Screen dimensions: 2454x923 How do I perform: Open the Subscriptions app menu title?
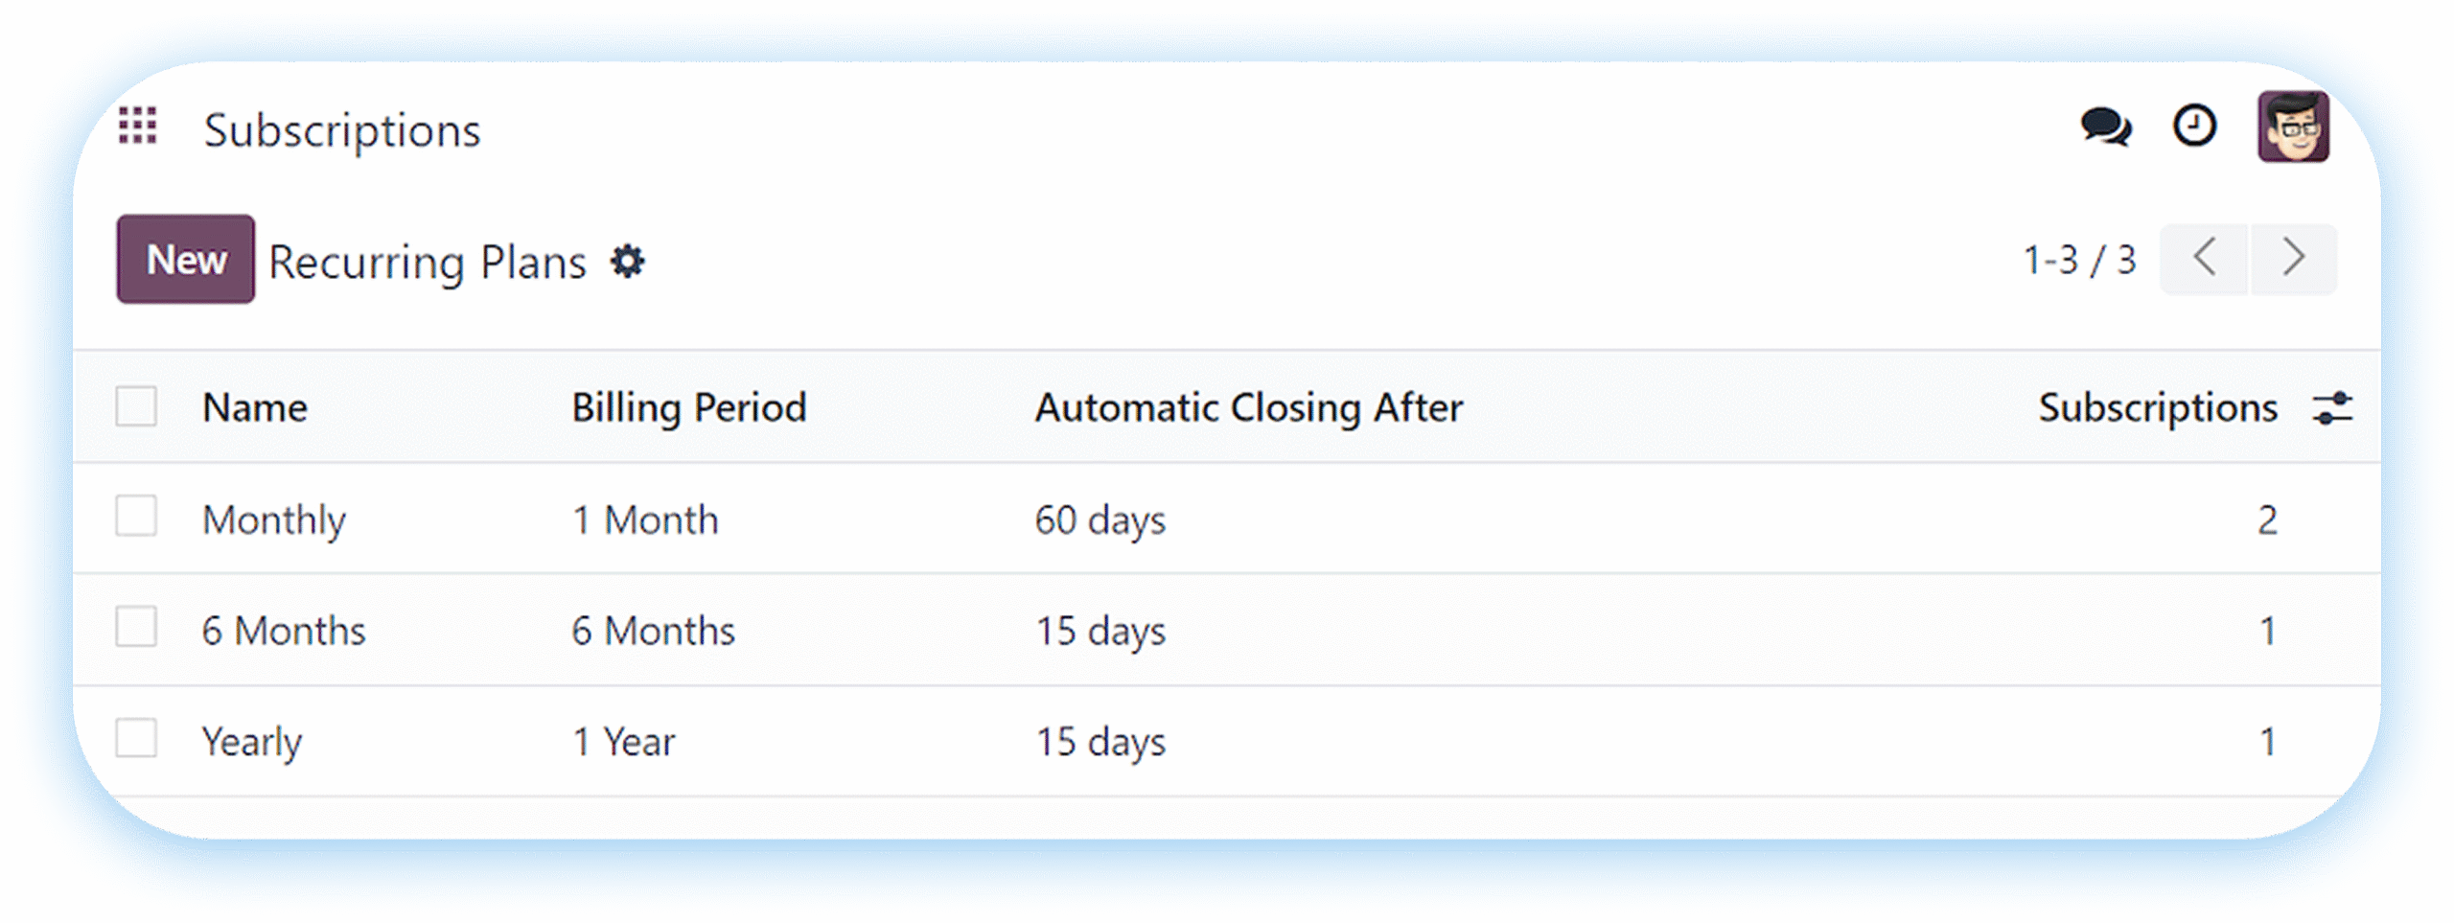tap(341, 130)
